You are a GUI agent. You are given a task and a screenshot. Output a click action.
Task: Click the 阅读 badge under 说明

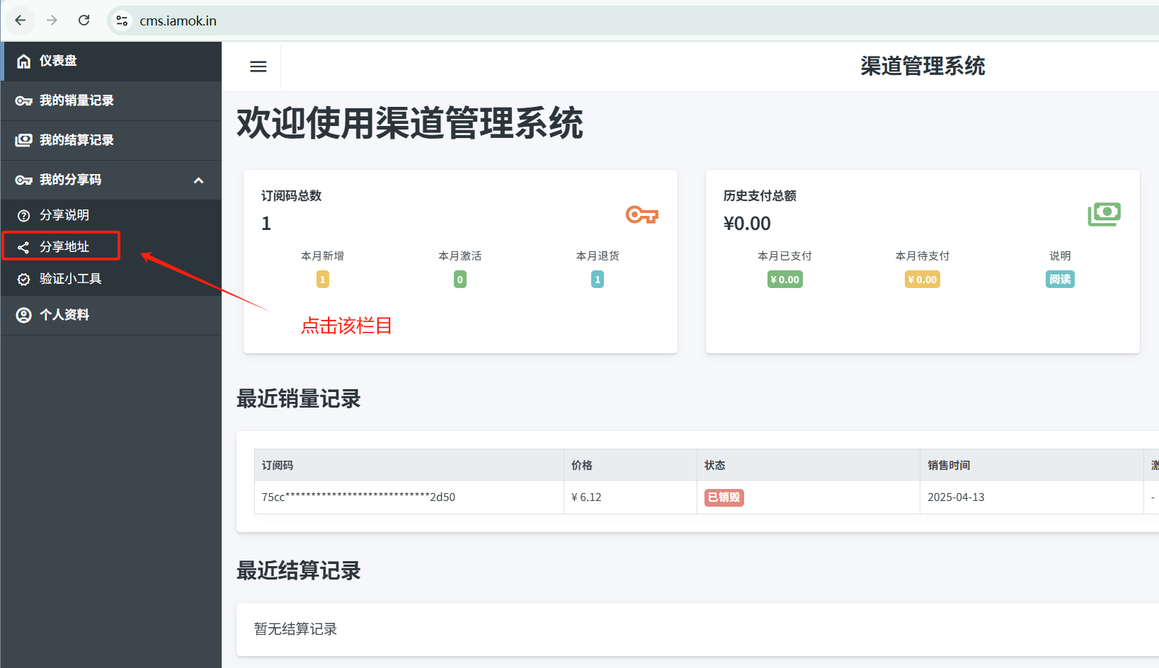(x=1059, y=280)
